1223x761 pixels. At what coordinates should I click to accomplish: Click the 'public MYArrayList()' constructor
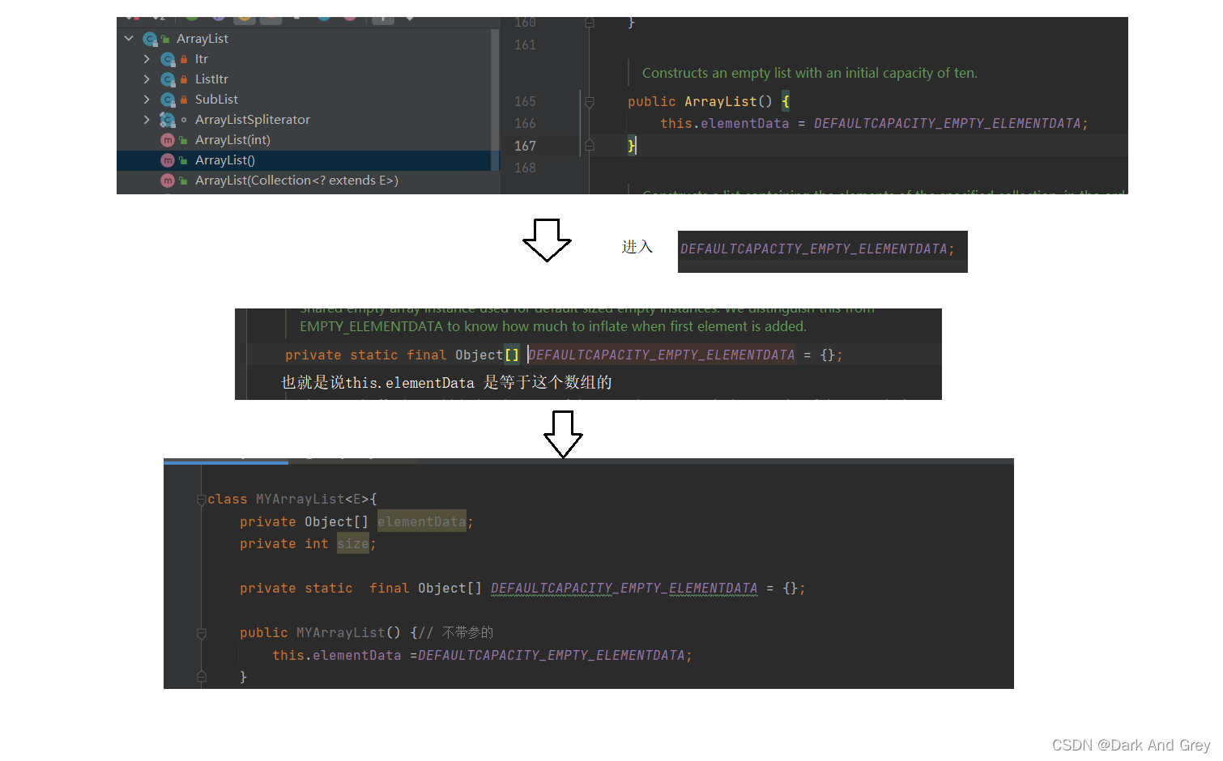pyautogui.click(x=320, y=633)
